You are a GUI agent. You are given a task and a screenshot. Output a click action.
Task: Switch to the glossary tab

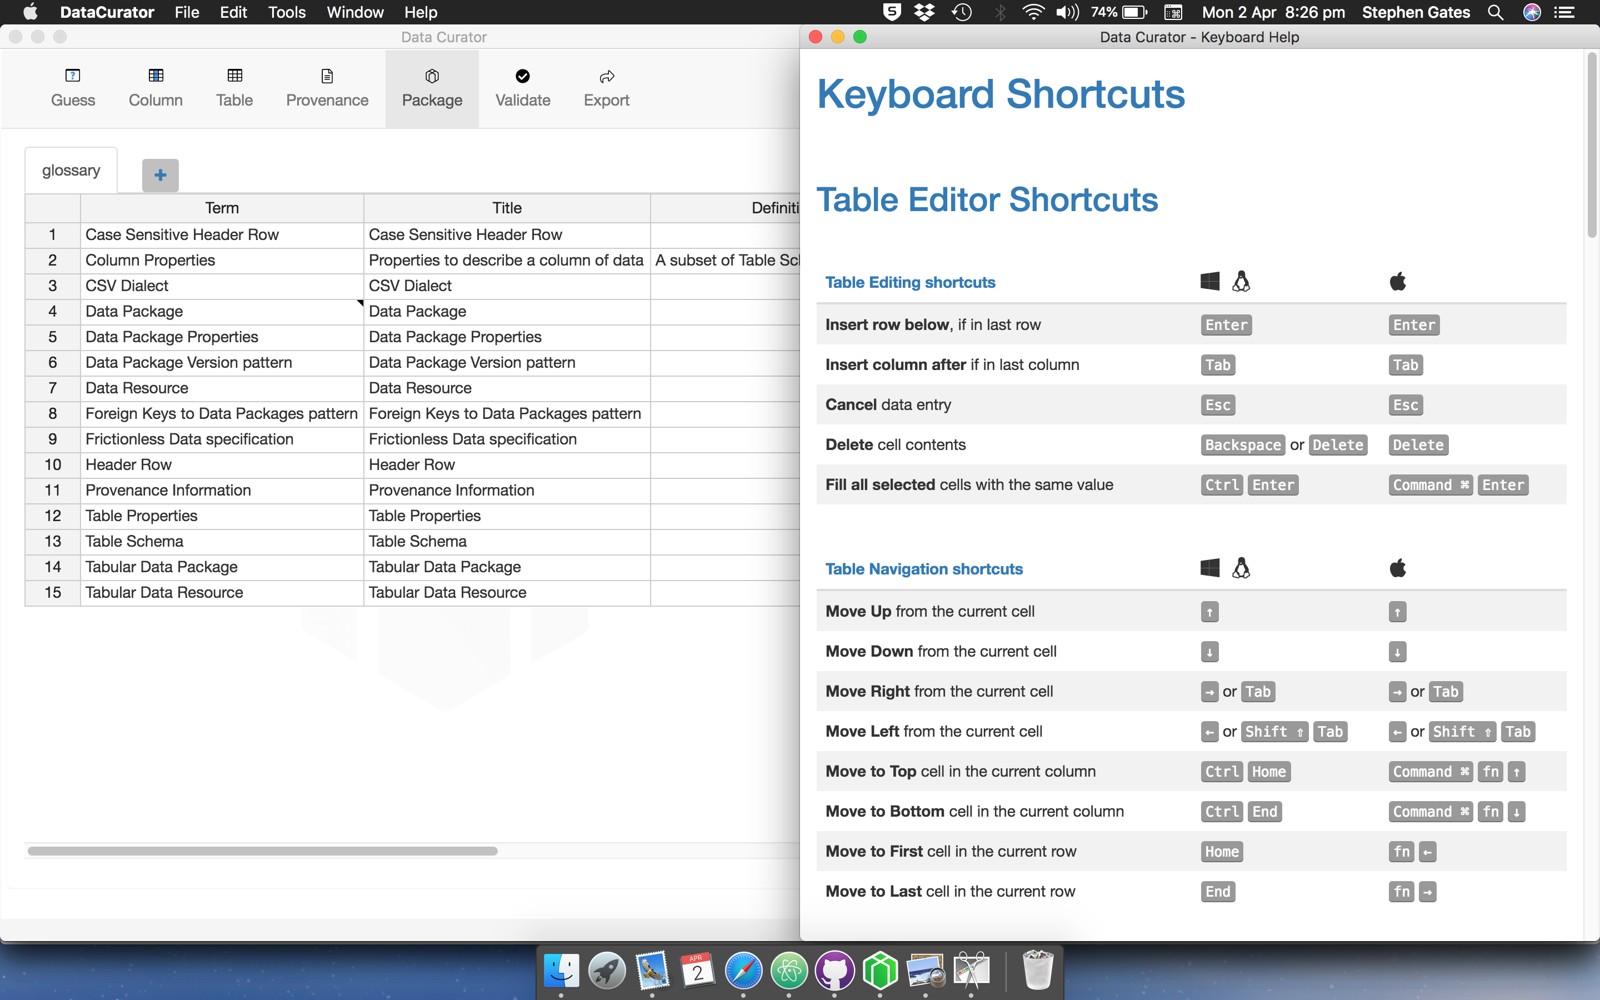point(72,171)
